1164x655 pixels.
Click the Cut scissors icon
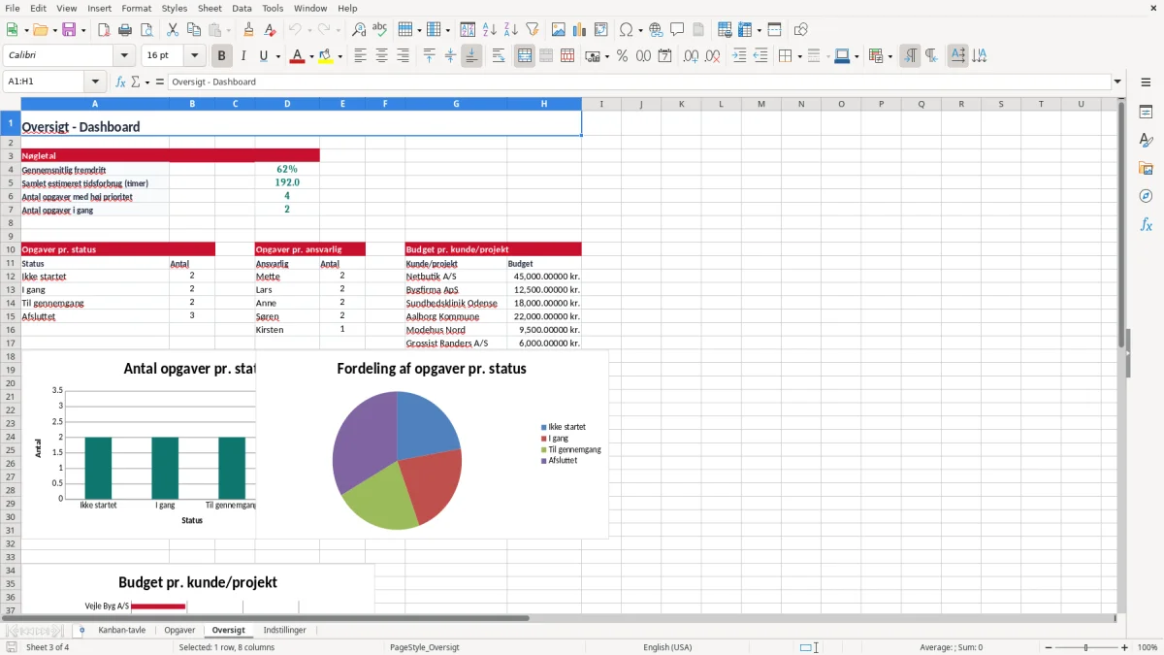click(173, 30)
